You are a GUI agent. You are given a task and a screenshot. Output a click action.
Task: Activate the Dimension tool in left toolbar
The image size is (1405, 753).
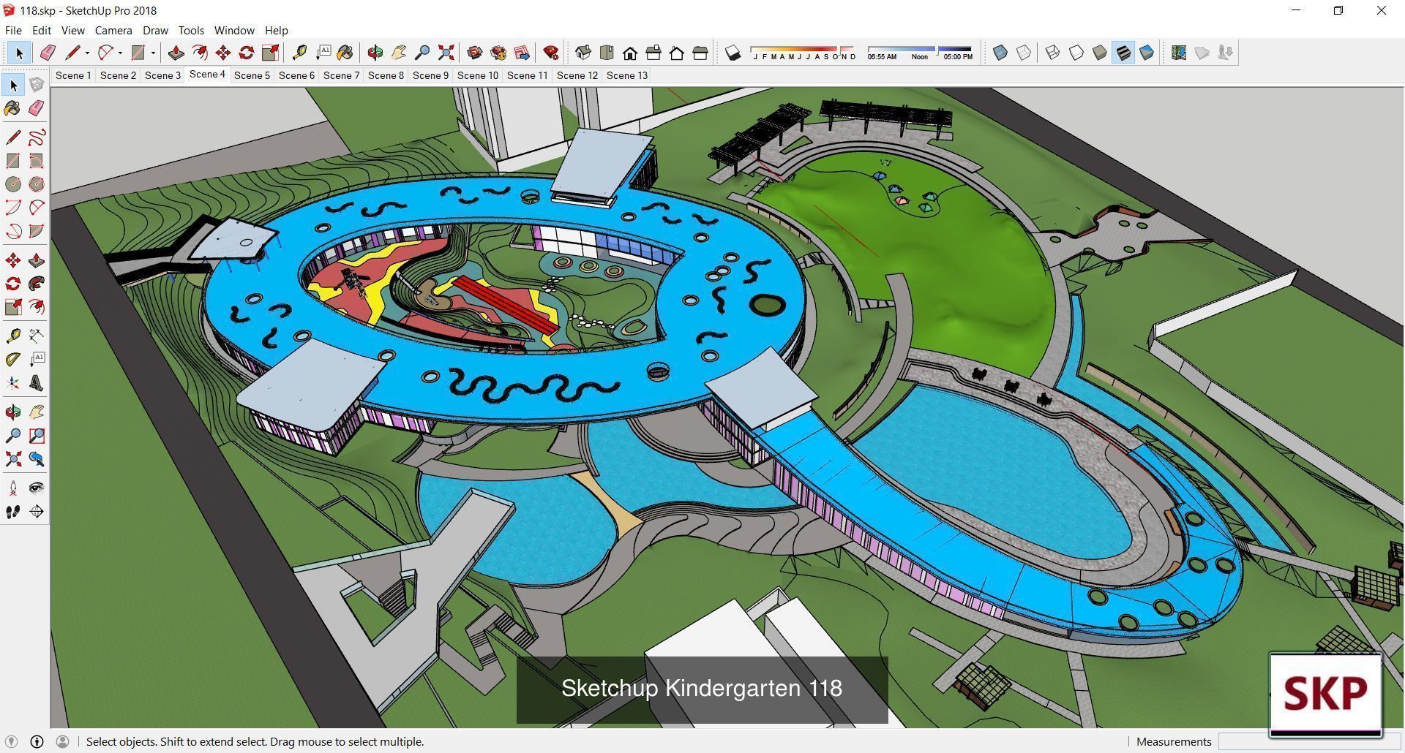point(37,336)
